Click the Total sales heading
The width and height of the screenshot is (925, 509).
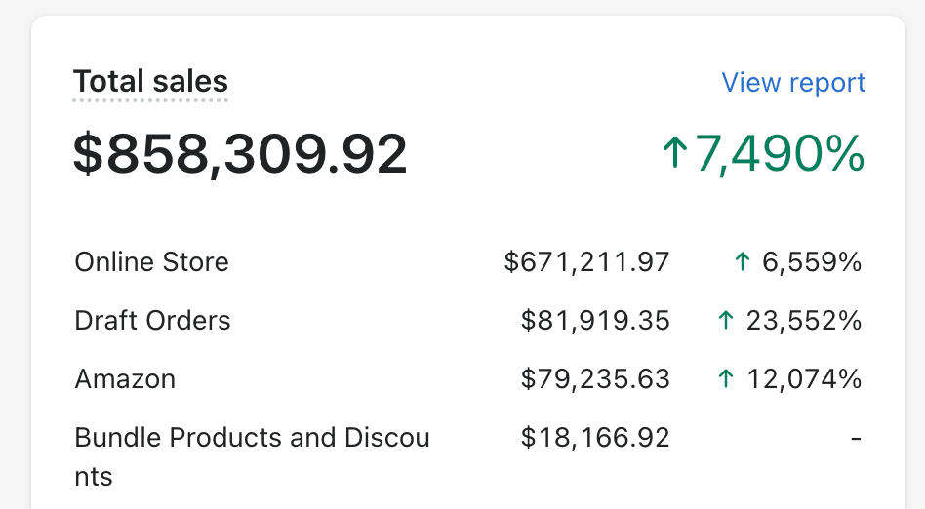click(150, 81)
